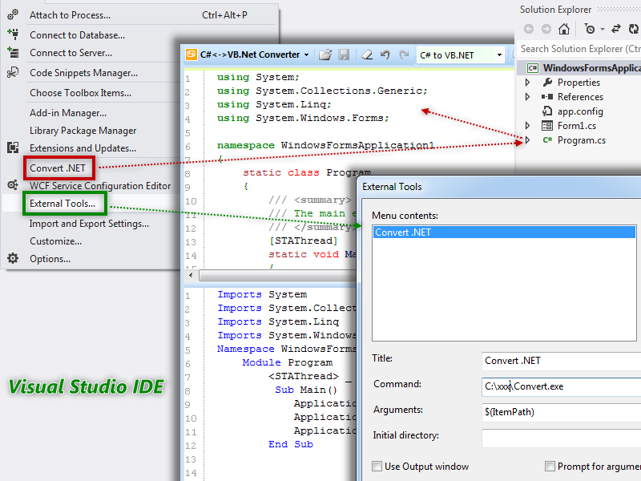Click the Attach to Process gear icon
641x481 pixels.
pos(13,14)
